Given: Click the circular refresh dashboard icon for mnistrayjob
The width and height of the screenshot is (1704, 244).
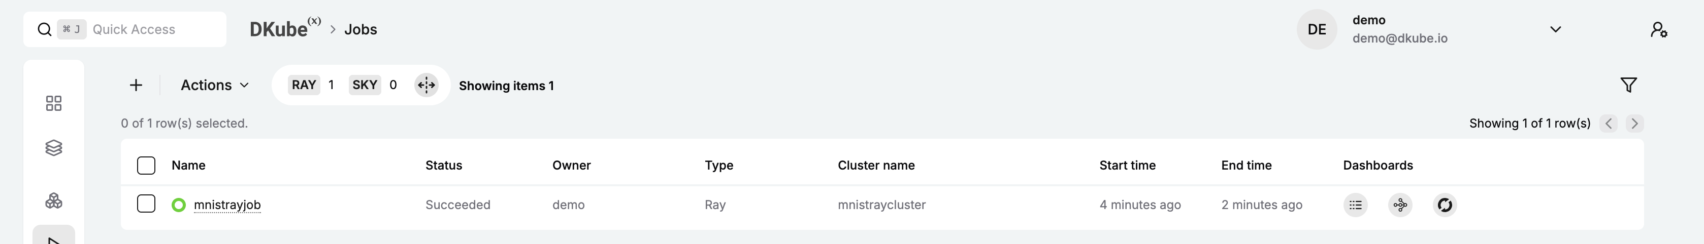Looking at the screenshot, I should click(x=1445, y=205).
